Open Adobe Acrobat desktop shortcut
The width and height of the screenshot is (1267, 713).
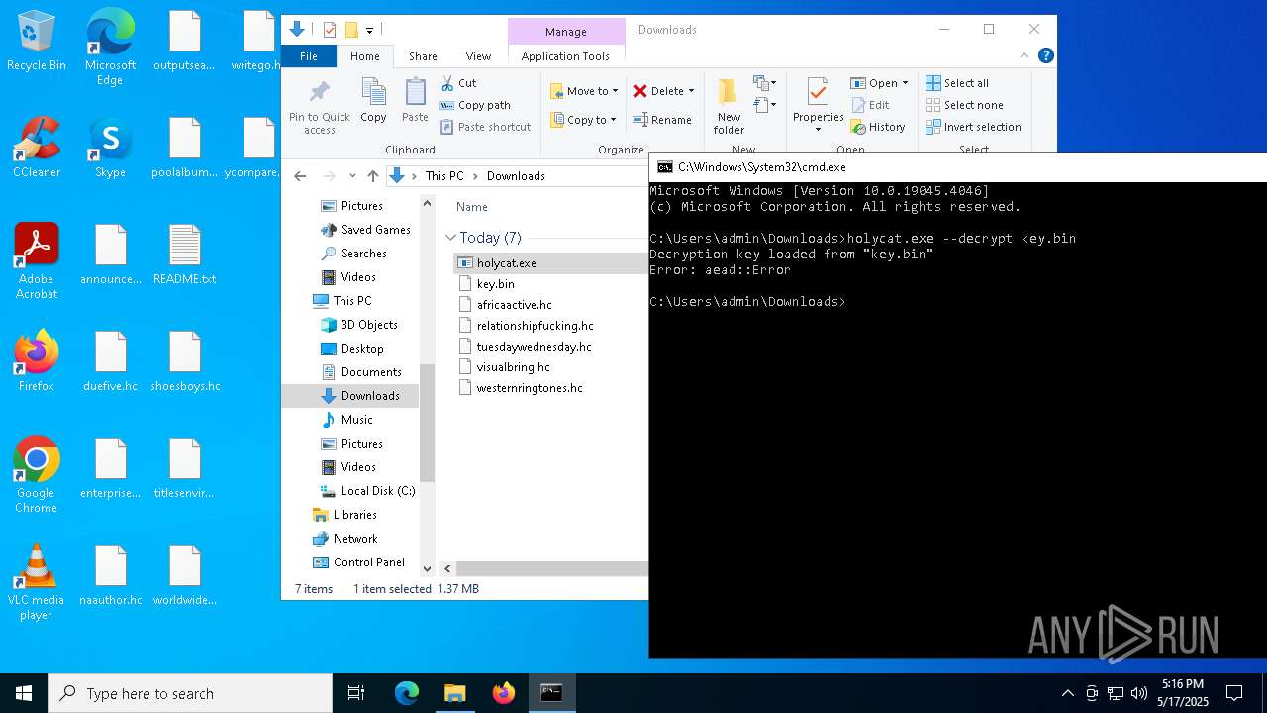point(37,261)
